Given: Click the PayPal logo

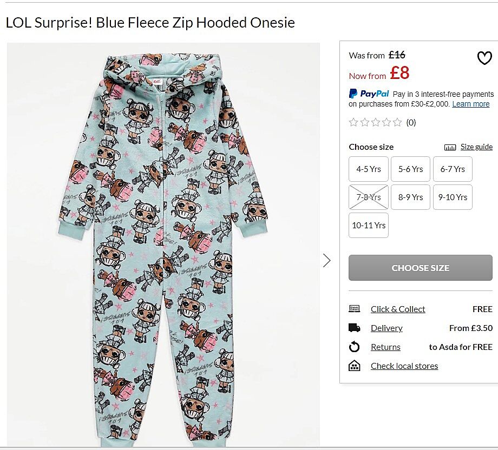Looking at the screenshot, I should pos(369,94).
